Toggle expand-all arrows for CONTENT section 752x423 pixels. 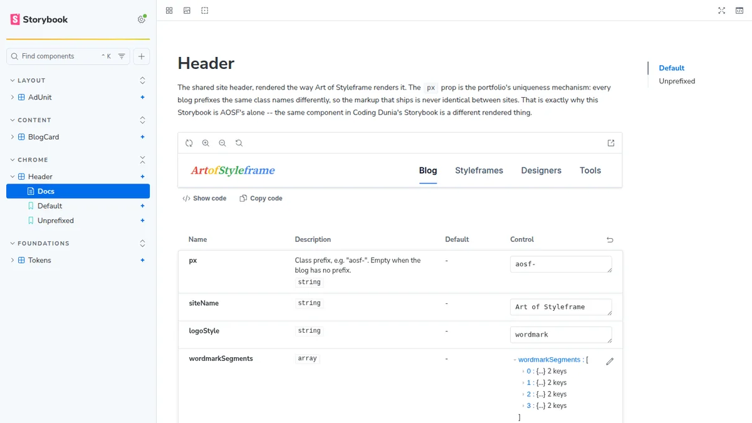click(142, 120)
